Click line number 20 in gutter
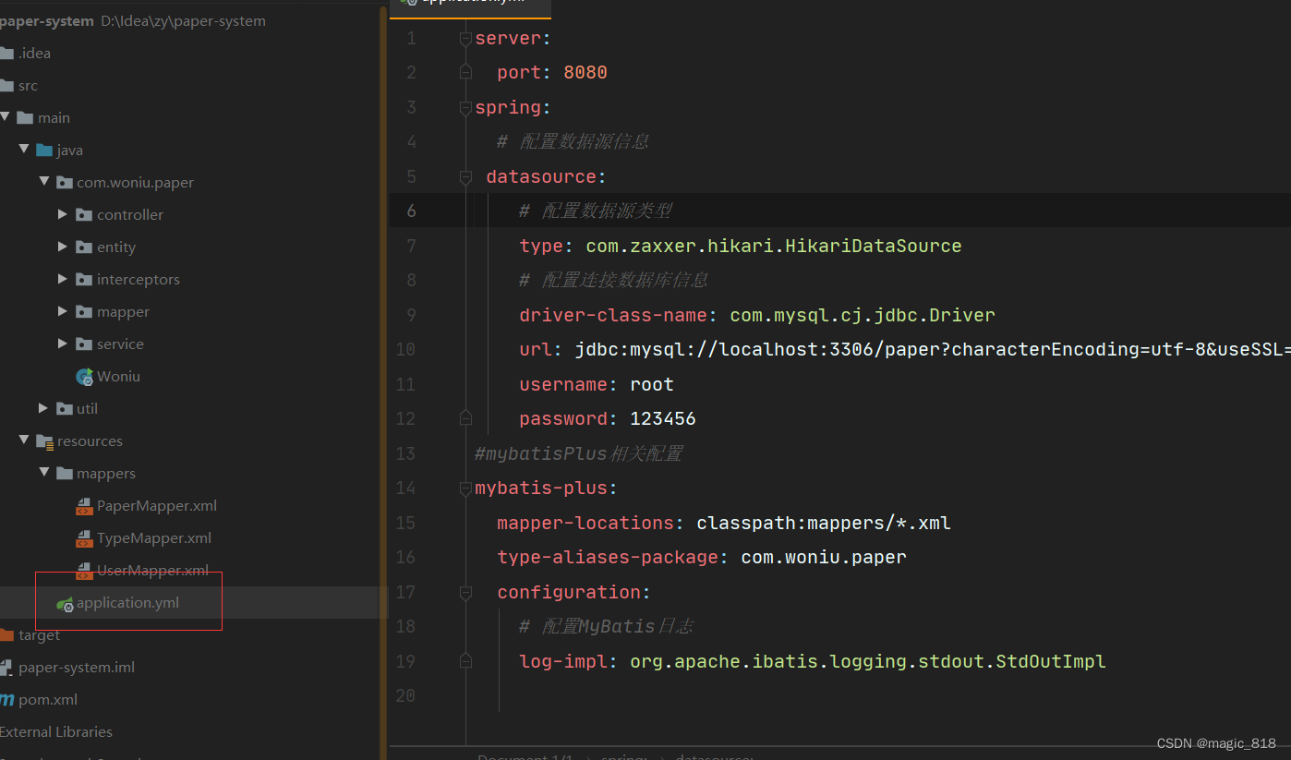 click(x=405, y=695)
